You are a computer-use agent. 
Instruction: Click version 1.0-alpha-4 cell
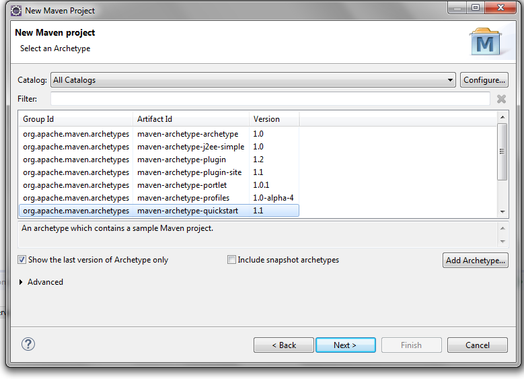pyautogui.click(x=273, y=198)
